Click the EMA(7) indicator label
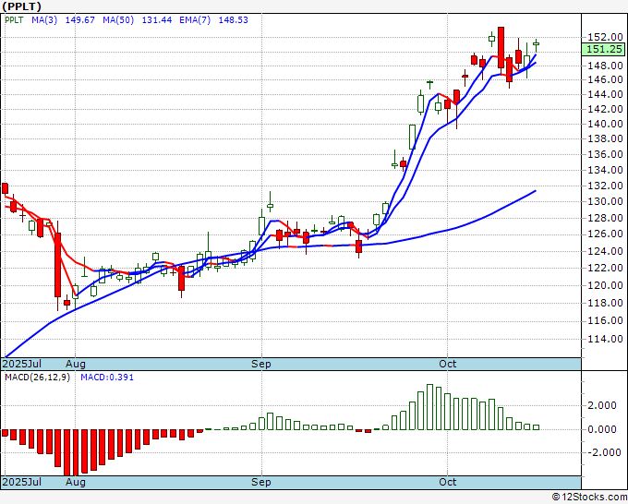628x504 pixels. (x=195, y=20)
